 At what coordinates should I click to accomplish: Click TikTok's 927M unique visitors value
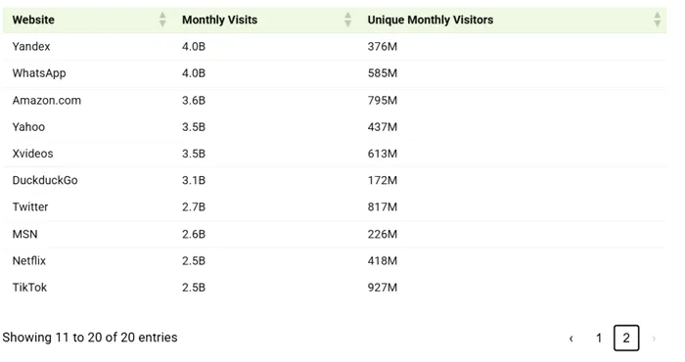(x=383, y=288)
